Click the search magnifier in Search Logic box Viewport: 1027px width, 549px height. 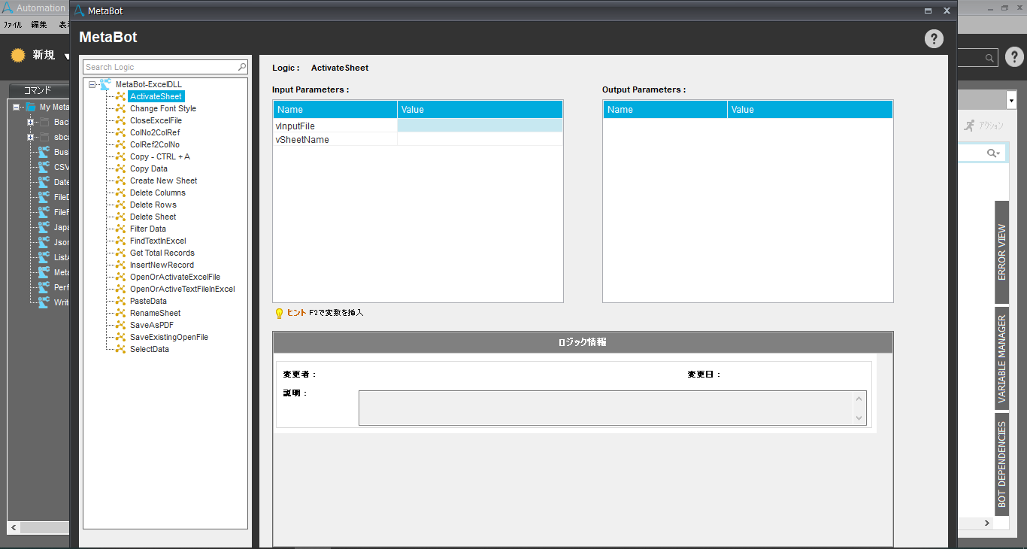(x=242, y=67)
